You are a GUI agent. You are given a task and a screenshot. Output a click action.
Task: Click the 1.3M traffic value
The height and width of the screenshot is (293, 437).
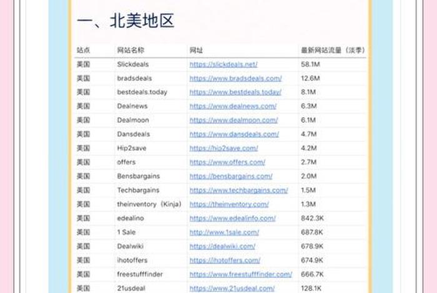[x=308, y=204]
